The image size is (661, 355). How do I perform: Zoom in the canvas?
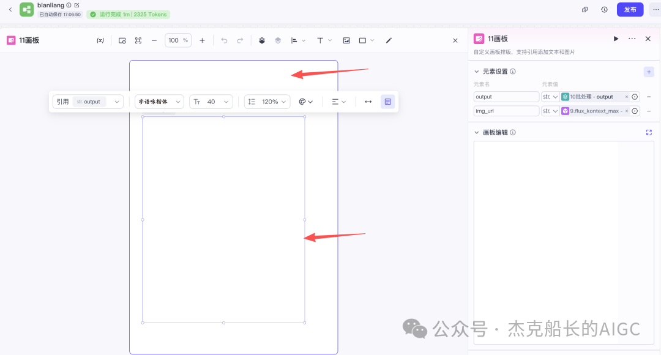pyautogui.click(x=203, y=40)
